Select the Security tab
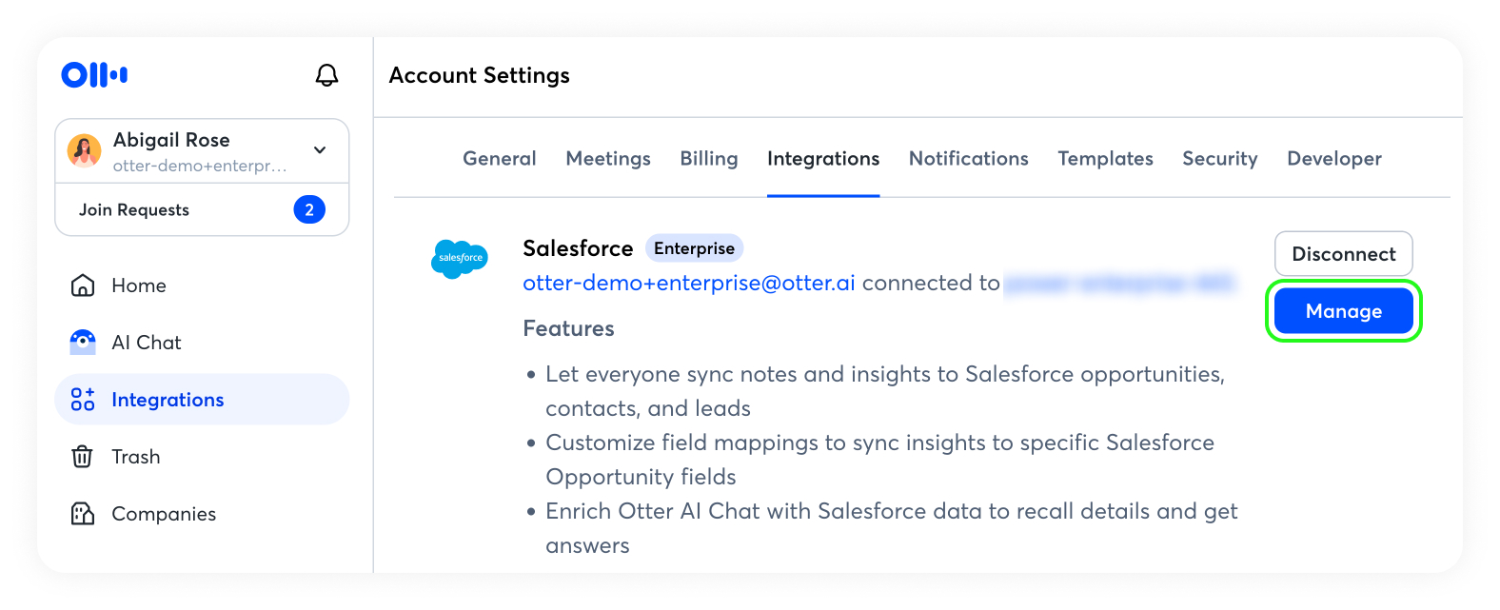Screen dimensions: 1500x610 click(x=1220, y=159)
